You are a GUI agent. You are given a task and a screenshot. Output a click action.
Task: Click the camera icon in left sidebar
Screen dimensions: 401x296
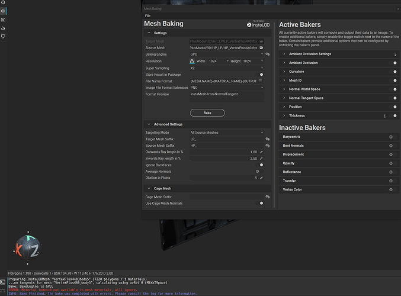click(x=3, y=20)
